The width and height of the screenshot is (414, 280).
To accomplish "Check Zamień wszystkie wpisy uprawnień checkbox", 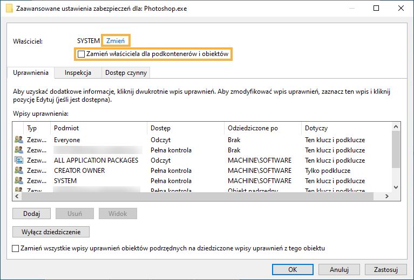I will click(x=16, y=249).
